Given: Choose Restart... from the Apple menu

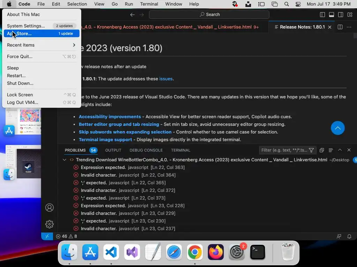Looking at the screenshot, I should coord(41,75).
